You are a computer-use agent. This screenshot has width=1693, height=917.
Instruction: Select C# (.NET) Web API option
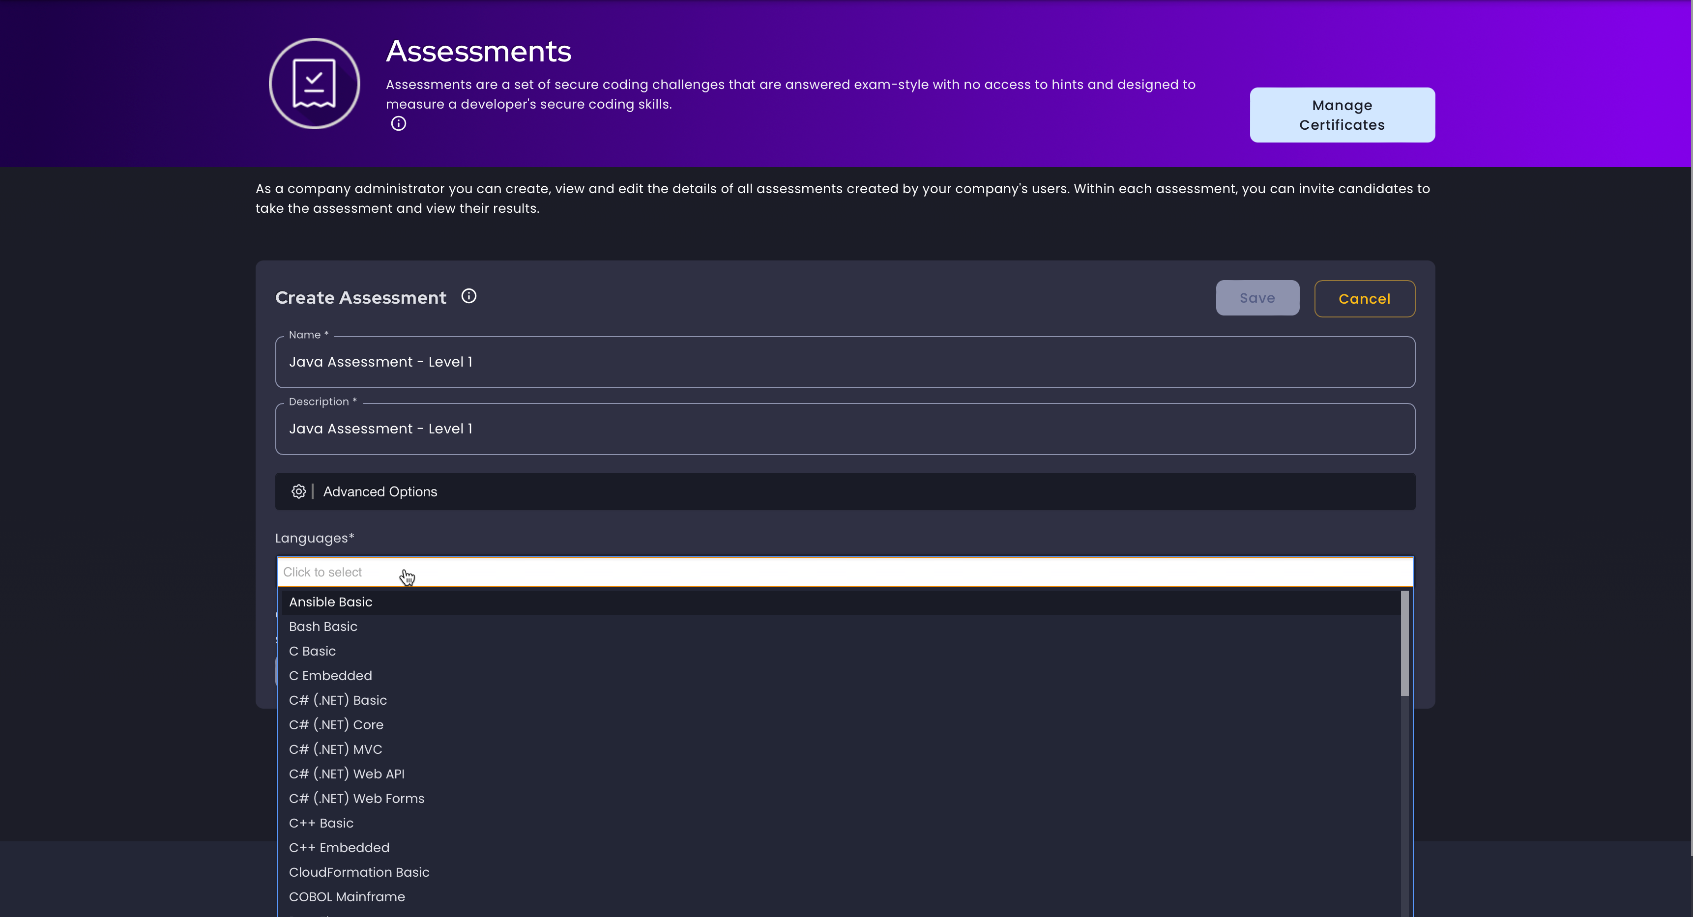pos(840,774)
